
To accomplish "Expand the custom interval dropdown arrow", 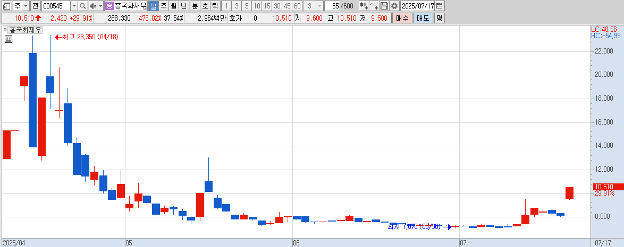I will point(319,6).
